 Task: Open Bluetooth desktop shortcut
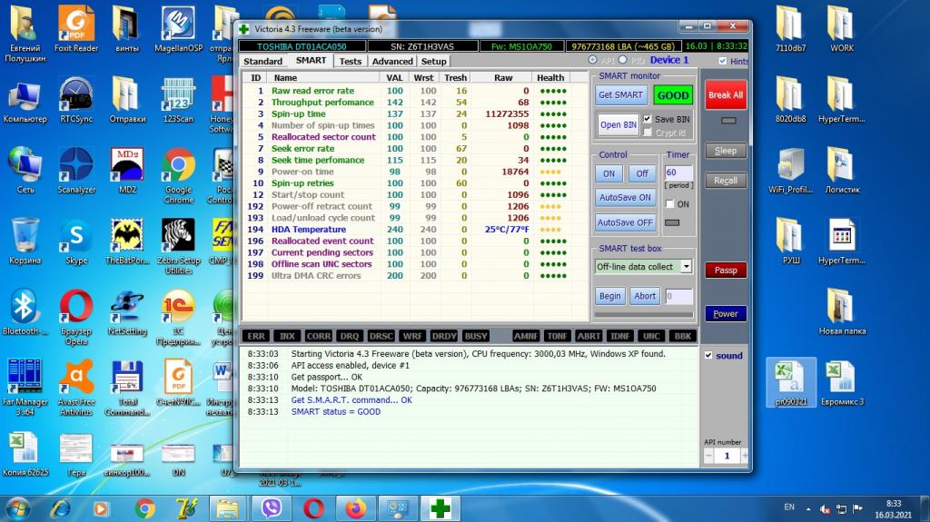pyautogui.click(x=25, y=312)
